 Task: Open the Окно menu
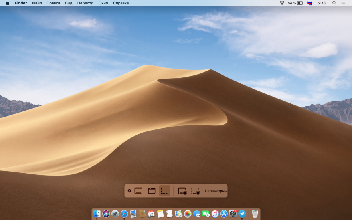coord(103,3)
